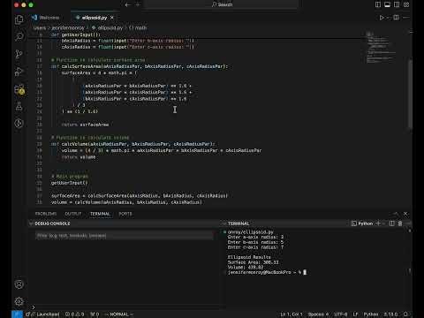The image size is (424, 318).
Task: Open the Search view in activity bar
Action: [x=19, y=36]
